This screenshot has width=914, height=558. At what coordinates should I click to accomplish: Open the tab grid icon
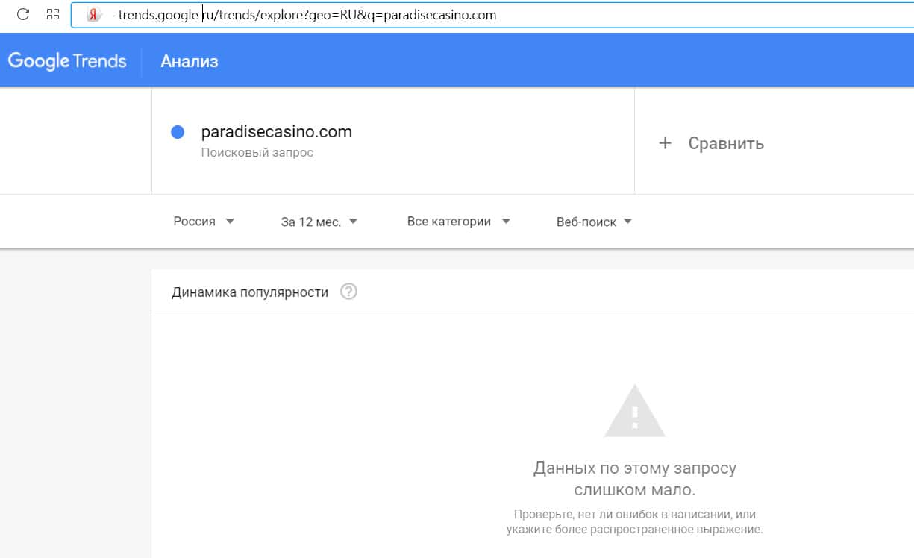point(53,14)
